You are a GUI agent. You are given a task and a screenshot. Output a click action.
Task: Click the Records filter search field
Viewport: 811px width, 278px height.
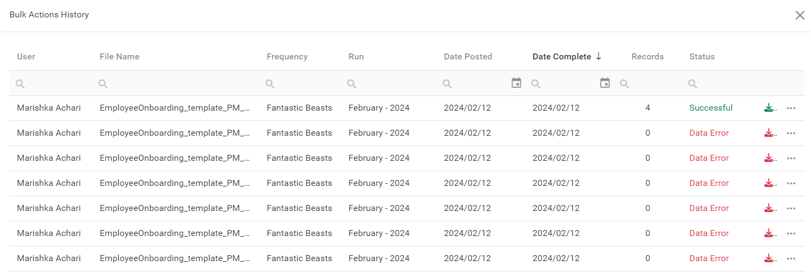pos(654,83)
